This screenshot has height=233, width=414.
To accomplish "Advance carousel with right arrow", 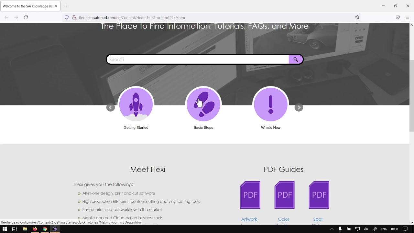I will click(299, 108).
